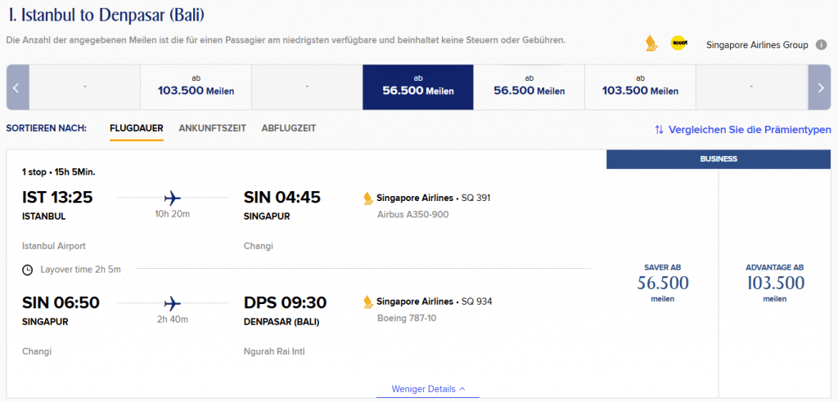The image size is (838, 402).
Task: Click the previous dates left arrow
Action: [17, 87]
